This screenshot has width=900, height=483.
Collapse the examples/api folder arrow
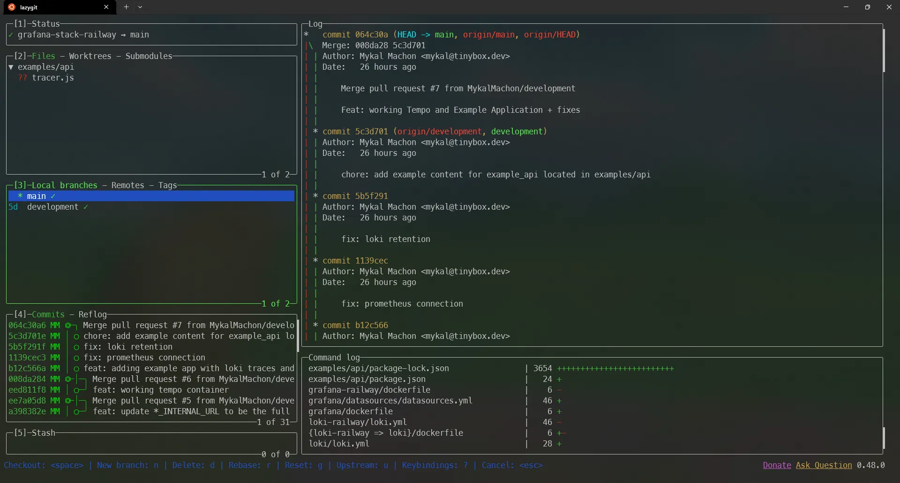click(11, 67)
